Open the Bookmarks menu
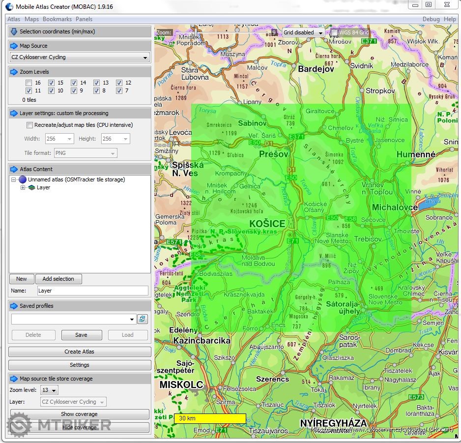The image size is (461, 443). point(57,19)
